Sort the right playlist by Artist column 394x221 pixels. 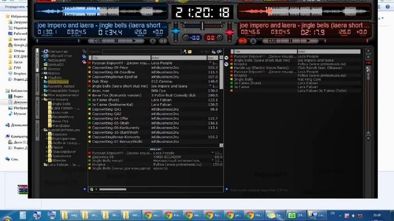coord(329,52)
